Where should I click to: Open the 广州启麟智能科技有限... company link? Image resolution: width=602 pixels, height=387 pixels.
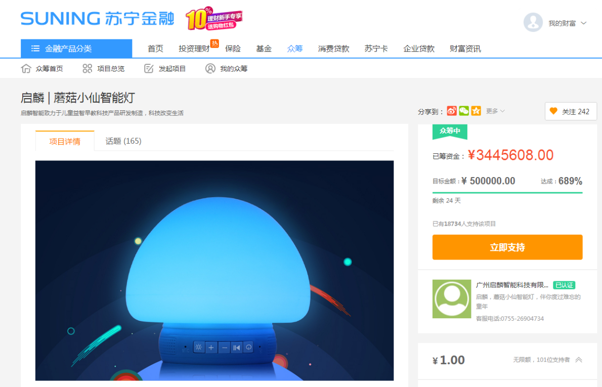pos(512,285)
